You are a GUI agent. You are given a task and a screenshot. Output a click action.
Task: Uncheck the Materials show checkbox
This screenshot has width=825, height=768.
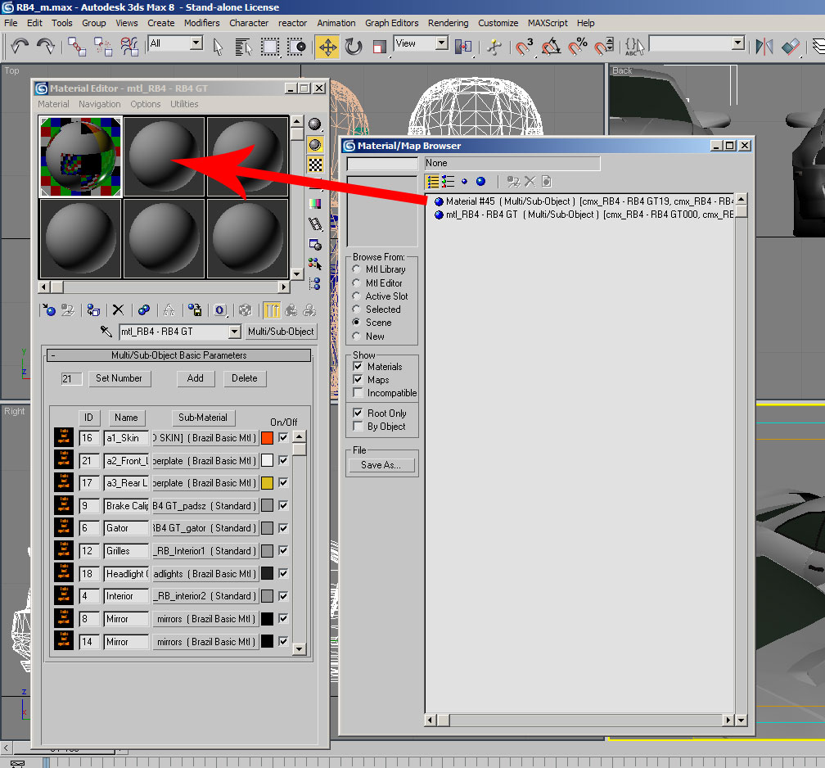(358, 366)
